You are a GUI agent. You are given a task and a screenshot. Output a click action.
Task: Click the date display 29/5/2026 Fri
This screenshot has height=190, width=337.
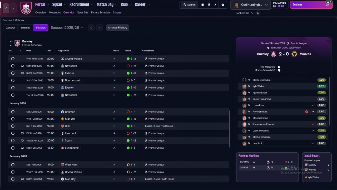point(280,5)
